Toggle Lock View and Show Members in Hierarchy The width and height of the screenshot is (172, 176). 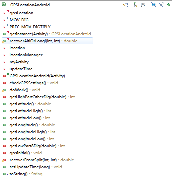click(x=126, y=5)
